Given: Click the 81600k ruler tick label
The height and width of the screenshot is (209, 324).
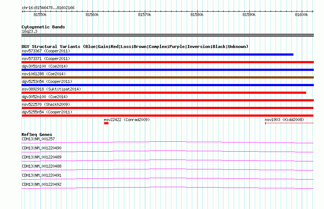Looking at the screenshot, I should click(301, 15).
